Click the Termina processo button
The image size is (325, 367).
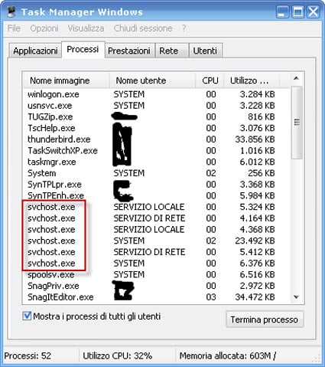[265, 319]
